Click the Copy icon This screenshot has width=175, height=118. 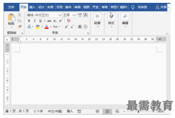pyautogui.click(x=19, y=21)
